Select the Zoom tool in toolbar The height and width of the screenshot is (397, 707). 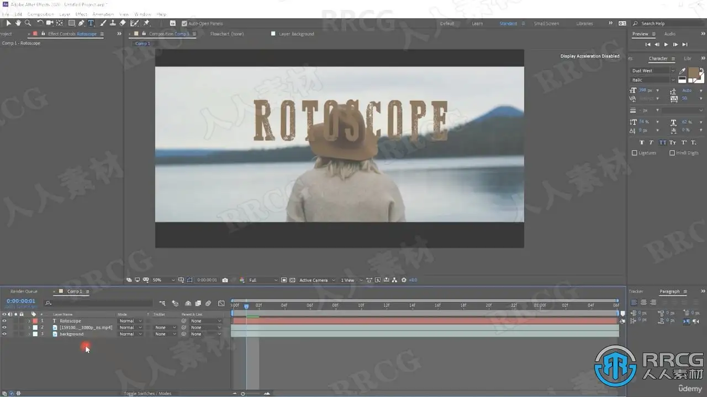click(x=28, y=23)
